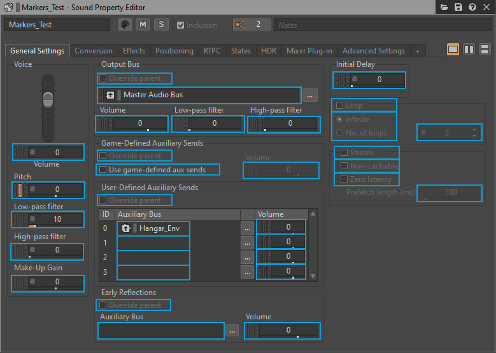Screen dimensions: 496x353
Task: Mute the sound with the M button
Action: (143, 25)
